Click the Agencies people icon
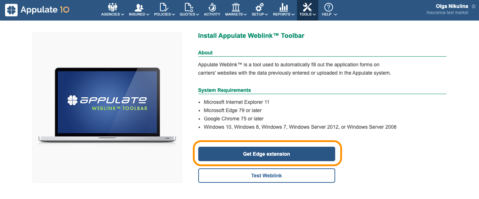Image resolution: width=479 pixels, height=199 pixels. click(x=112, y=7)
